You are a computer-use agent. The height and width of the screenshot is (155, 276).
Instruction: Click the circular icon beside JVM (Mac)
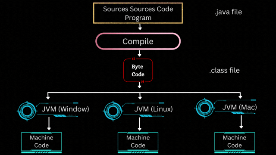click(x=205, y=108)
